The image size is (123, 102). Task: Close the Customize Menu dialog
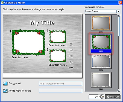[x=120, y=3]
